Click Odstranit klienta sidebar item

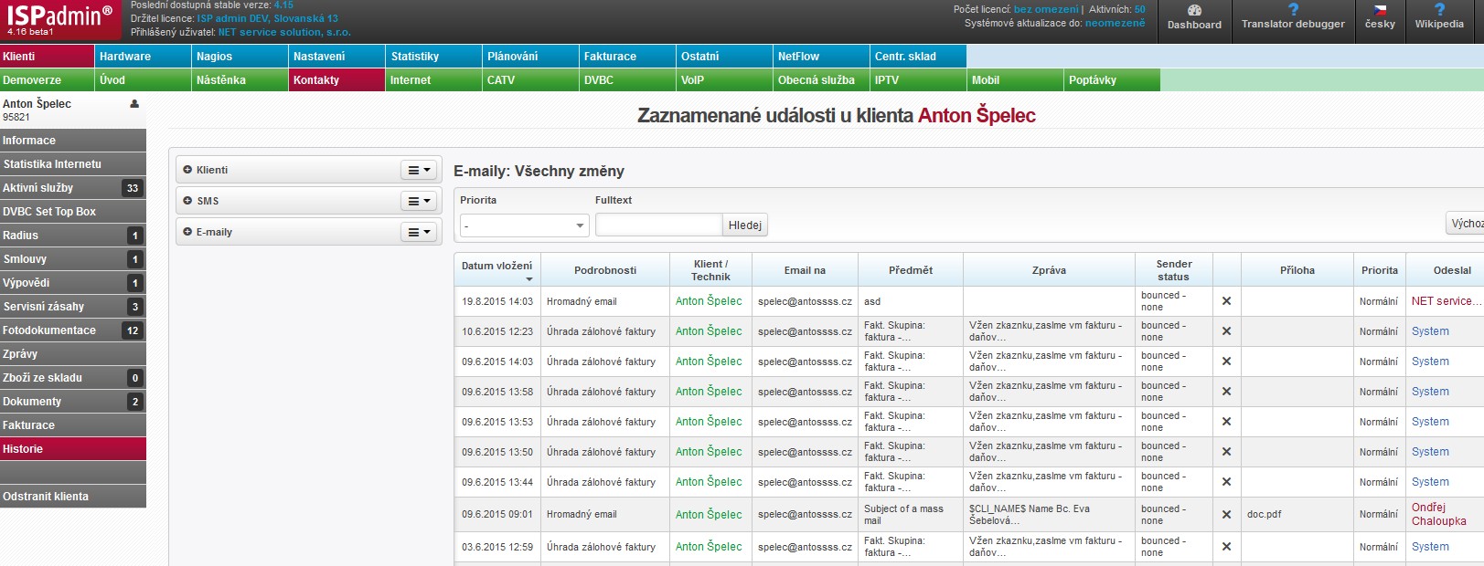pyautogui.click(x=73, y=497)
